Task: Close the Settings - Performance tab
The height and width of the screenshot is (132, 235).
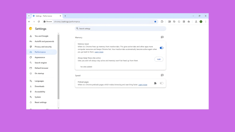Action: point(60,16)
